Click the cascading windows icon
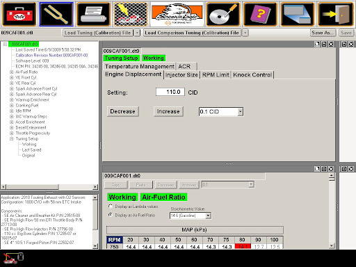This screenshot has height=267, width=356. pyautogui.click(x=298, y=15)
